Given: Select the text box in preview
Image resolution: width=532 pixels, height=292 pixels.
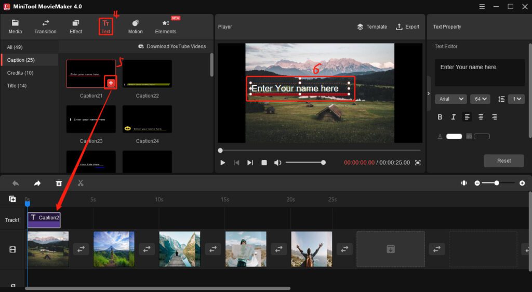Looking at the screenshot, I should [300, 88].
